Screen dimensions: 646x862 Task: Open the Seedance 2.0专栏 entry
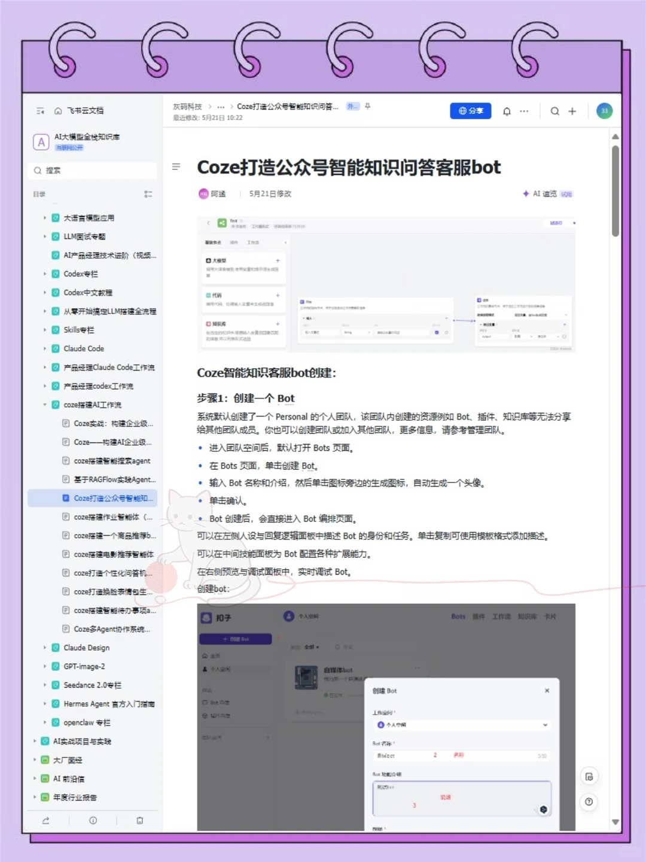click(92, 685)
